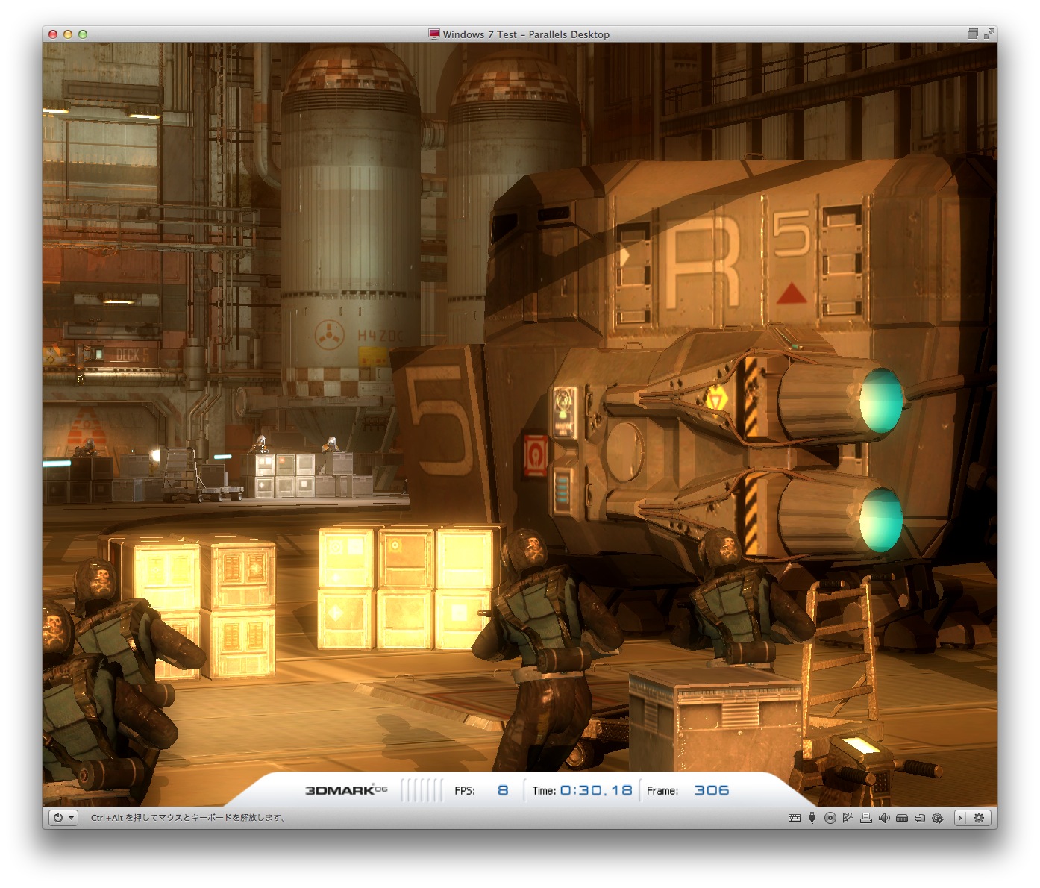Open virtual machine configuration gear button
Image resolution: width=1040 pixels, height=888 pixels.
[979, 818]
